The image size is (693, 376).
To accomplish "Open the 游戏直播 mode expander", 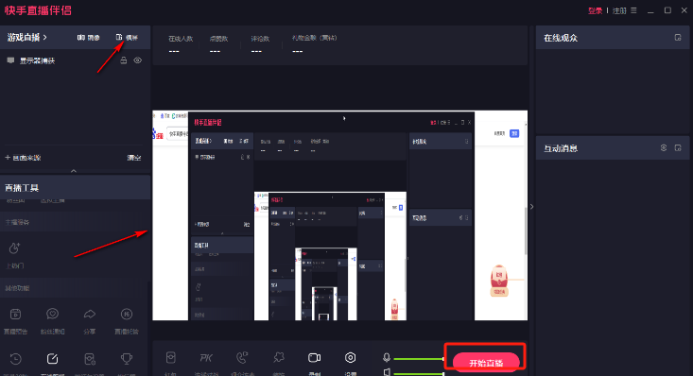I will 27,38.
